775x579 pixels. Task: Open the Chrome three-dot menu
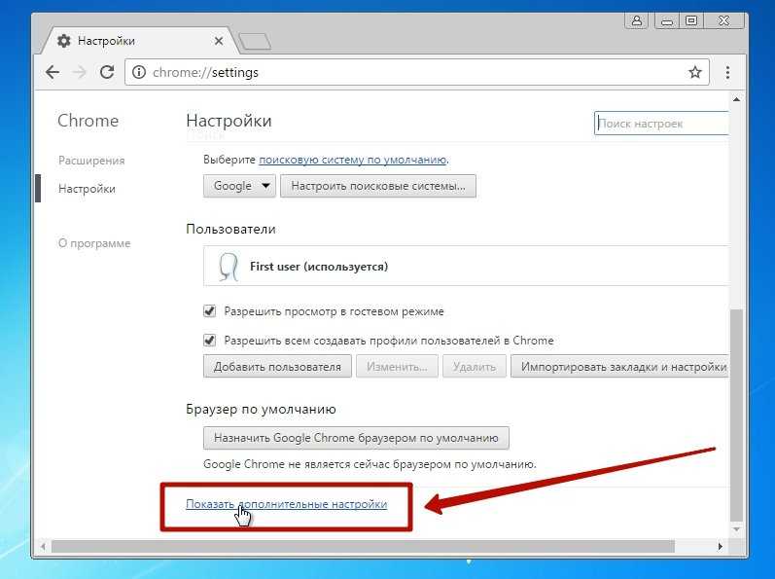[727, 72]
